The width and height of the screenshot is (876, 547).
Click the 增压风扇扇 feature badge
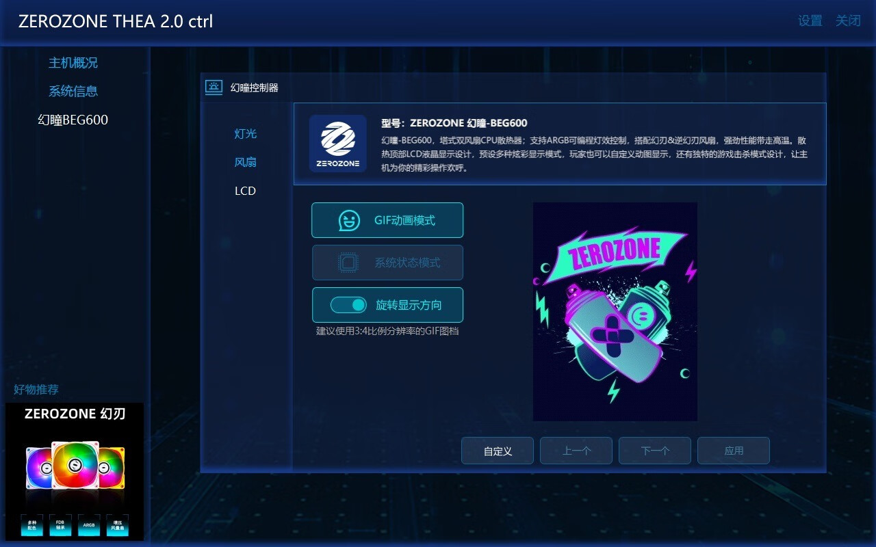click(x=117, y=525)
